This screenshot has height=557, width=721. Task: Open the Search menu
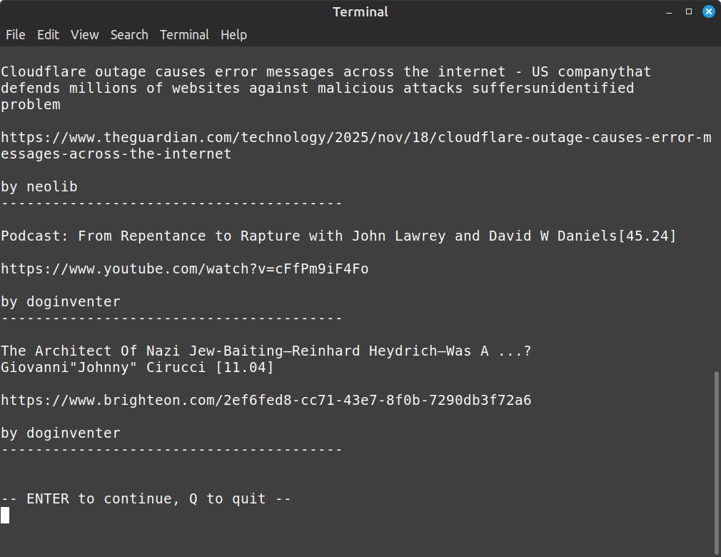129,34
